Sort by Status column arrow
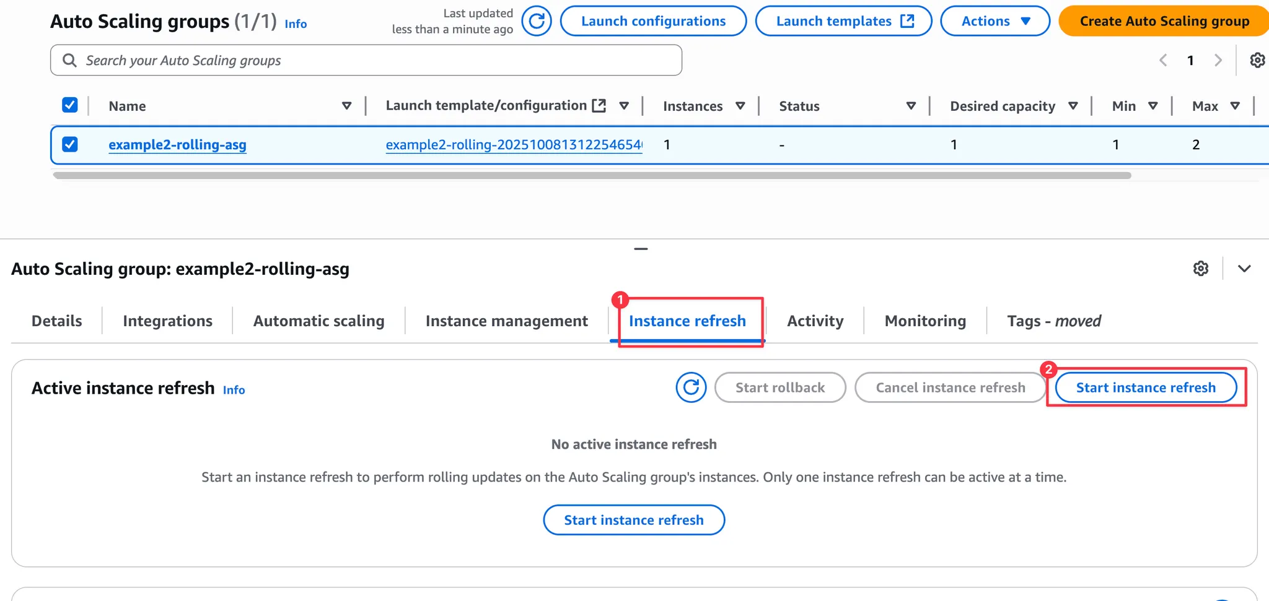This screenshot has width=1269, height=601. pos(911,106)
